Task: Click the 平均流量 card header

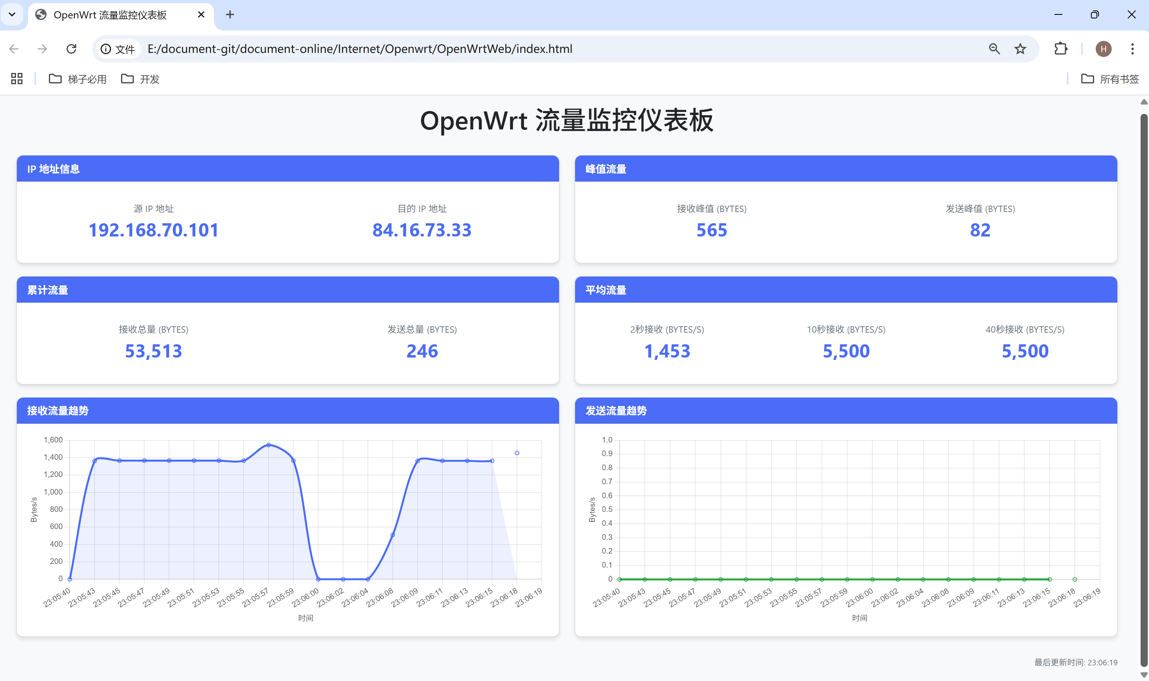Action: tap(846, 290)
